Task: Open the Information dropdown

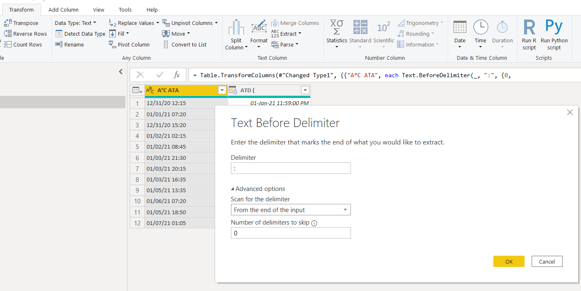Action: (x=417, y=44)
